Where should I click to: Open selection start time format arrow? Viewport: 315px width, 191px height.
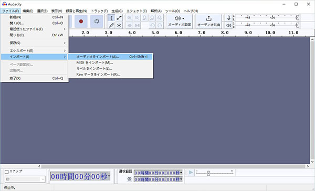(181, 173)
